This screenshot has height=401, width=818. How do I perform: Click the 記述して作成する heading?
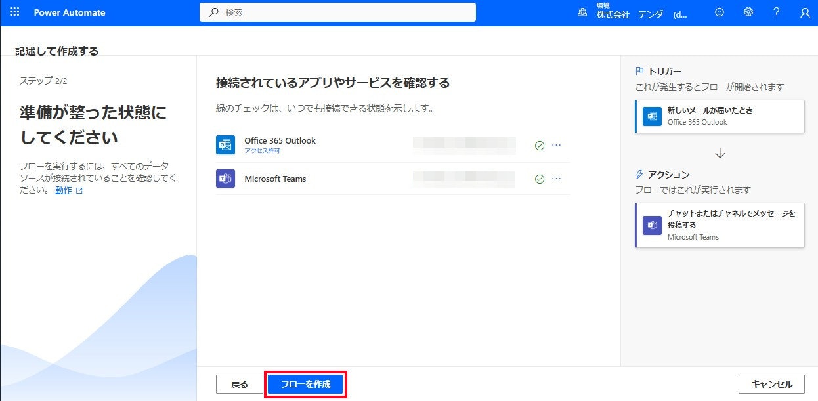point(56,51)
